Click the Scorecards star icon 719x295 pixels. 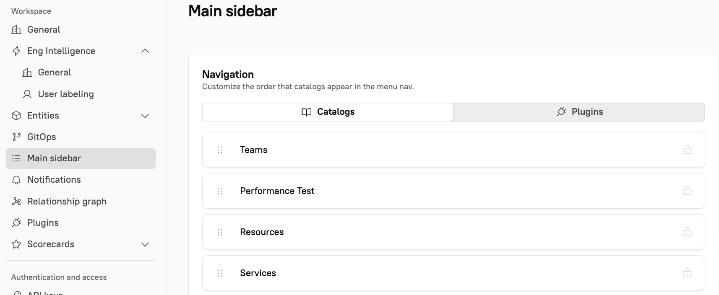(x=16, y=244)
